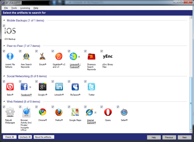Toggle the yEnc Binary Files checkbox

tap(102, 51)
